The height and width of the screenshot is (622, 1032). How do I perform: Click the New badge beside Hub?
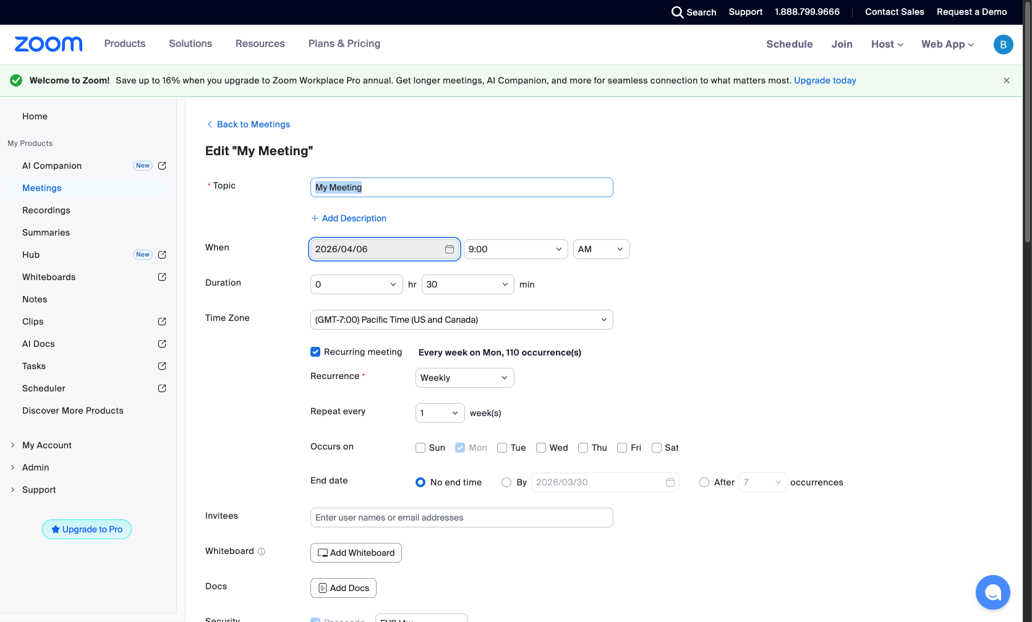pos(143,255)
